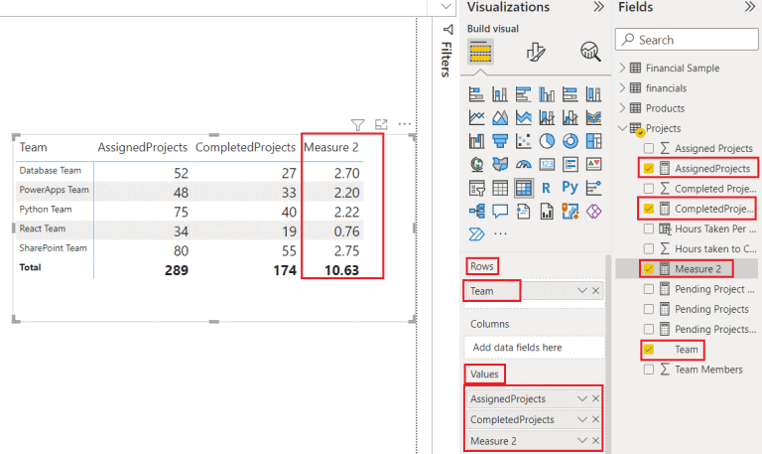
Task: Uncheck the Measure 2 field
Action: [x=648, y=268]
